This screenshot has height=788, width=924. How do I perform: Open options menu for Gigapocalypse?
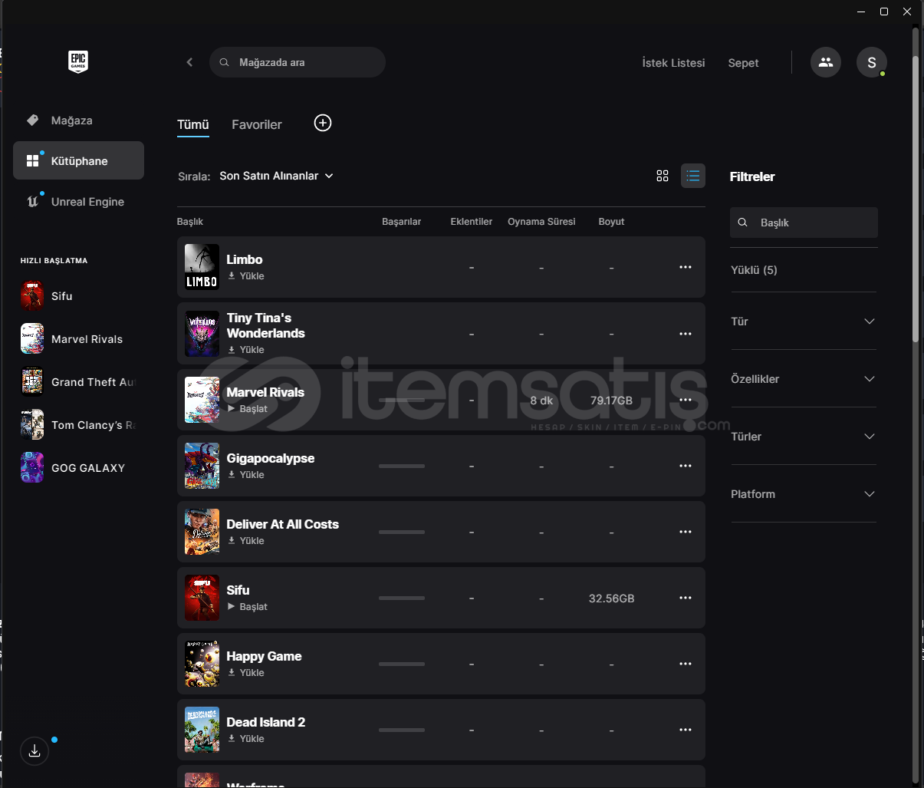(x=686, y=466)
